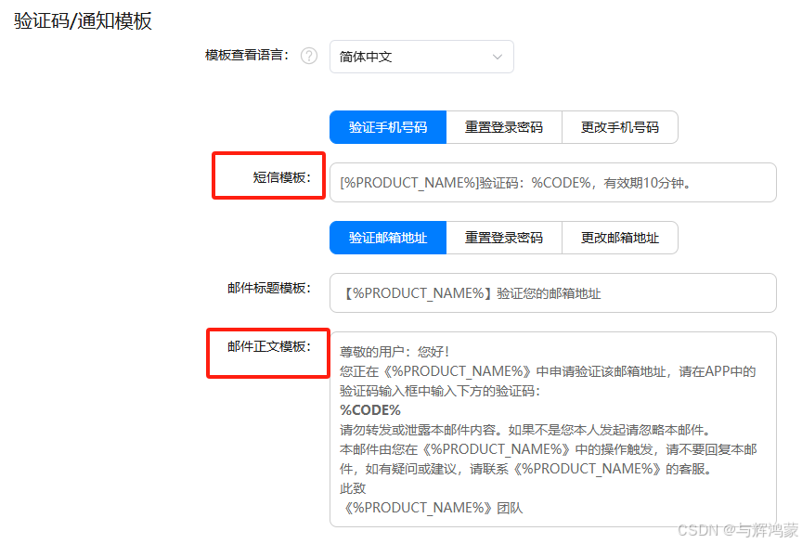
Task: Switch to 重置登录密码 tab under phone section
Action: (x=504, y=127)
